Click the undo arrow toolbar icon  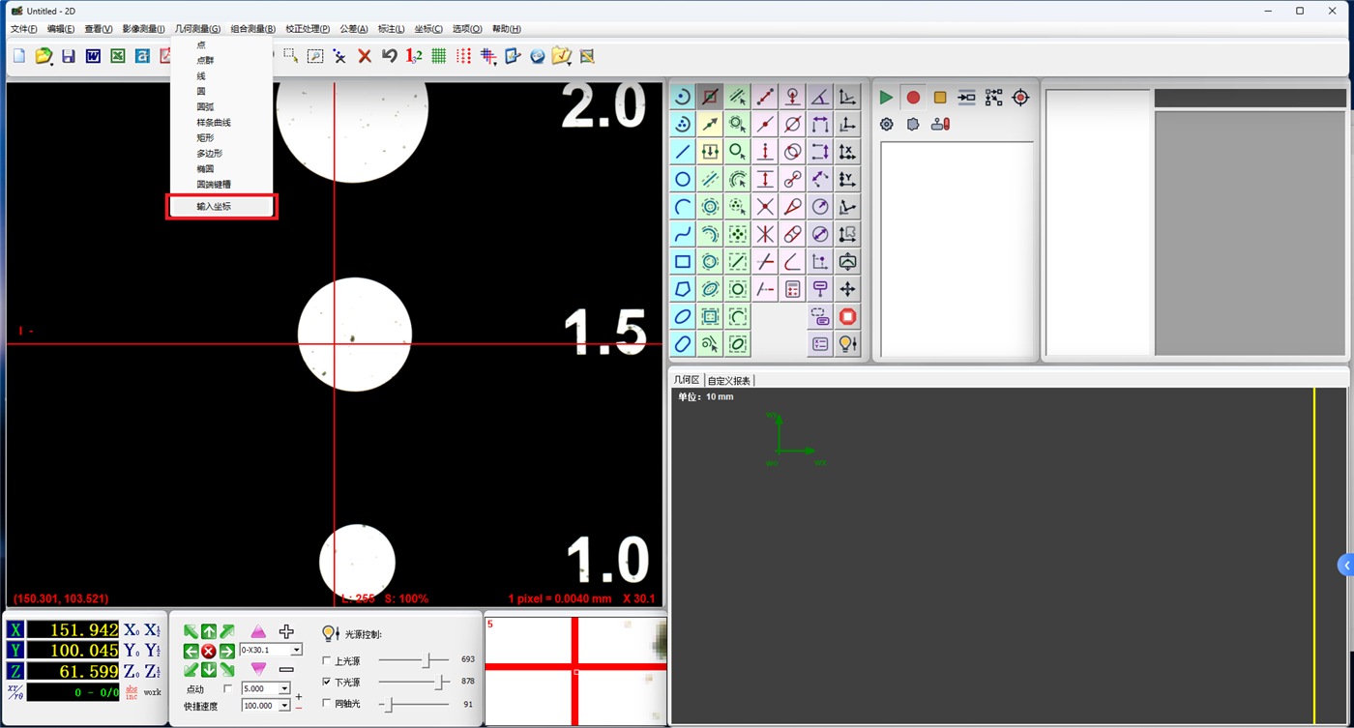click(x=389, y=57)
